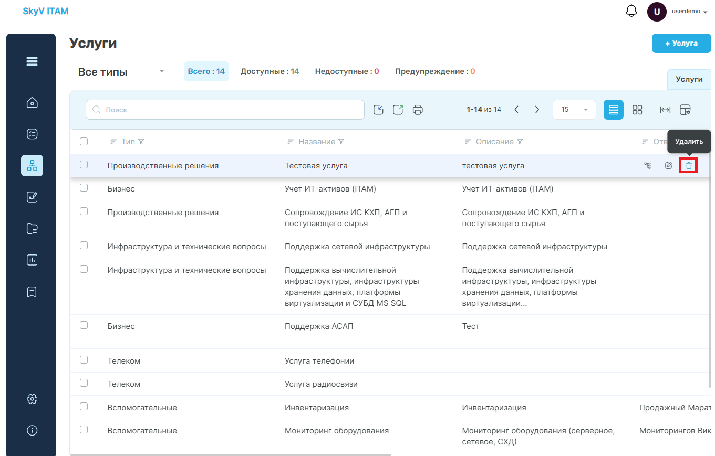The width and height of the screenshot is (715, 456).
Task: Expand the userdemo account menu
Action: (x=689, y=12)
